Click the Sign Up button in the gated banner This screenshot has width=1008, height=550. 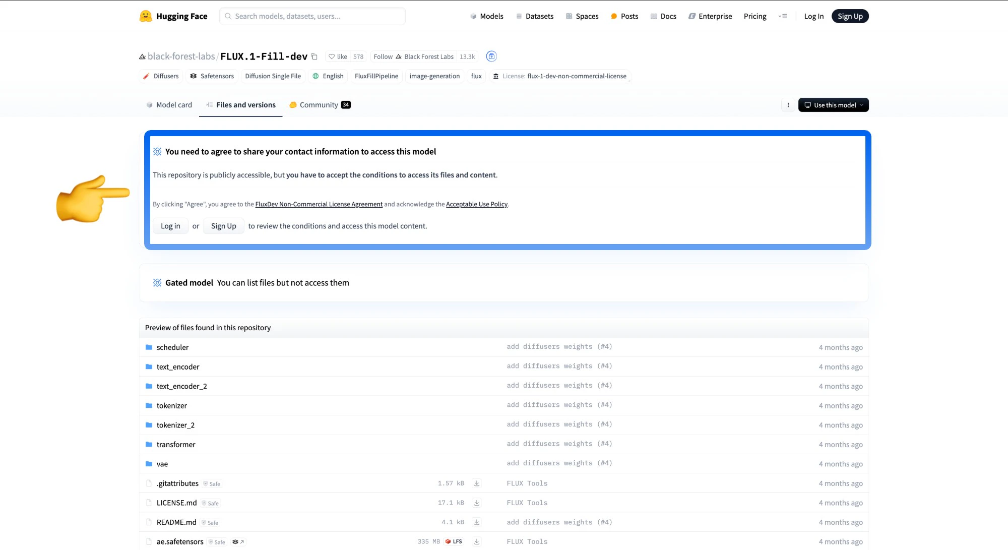click(x=223, y=225)
